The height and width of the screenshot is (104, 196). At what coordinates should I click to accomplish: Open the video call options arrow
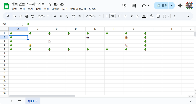coord(149,6)
